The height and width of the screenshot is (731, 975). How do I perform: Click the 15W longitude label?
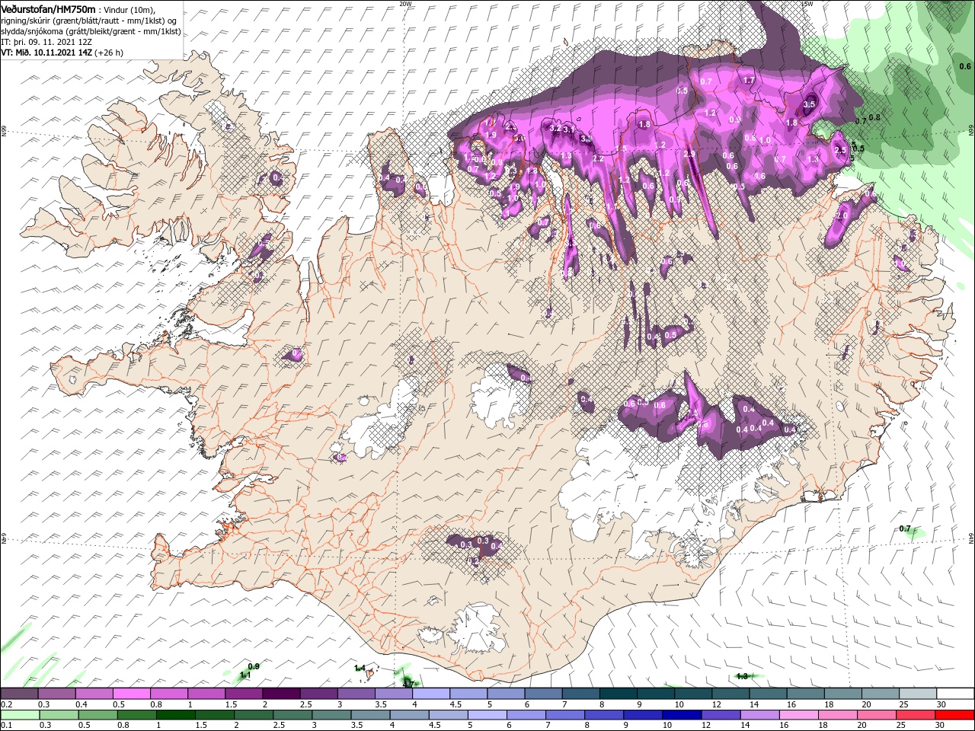pyautogui.click(x=807, y=4)
